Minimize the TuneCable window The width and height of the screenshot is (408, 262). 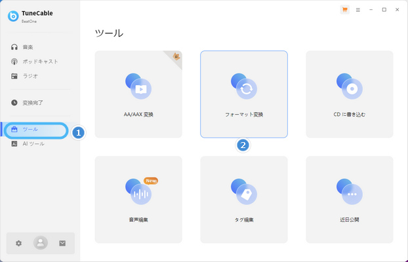coord(371,10)
